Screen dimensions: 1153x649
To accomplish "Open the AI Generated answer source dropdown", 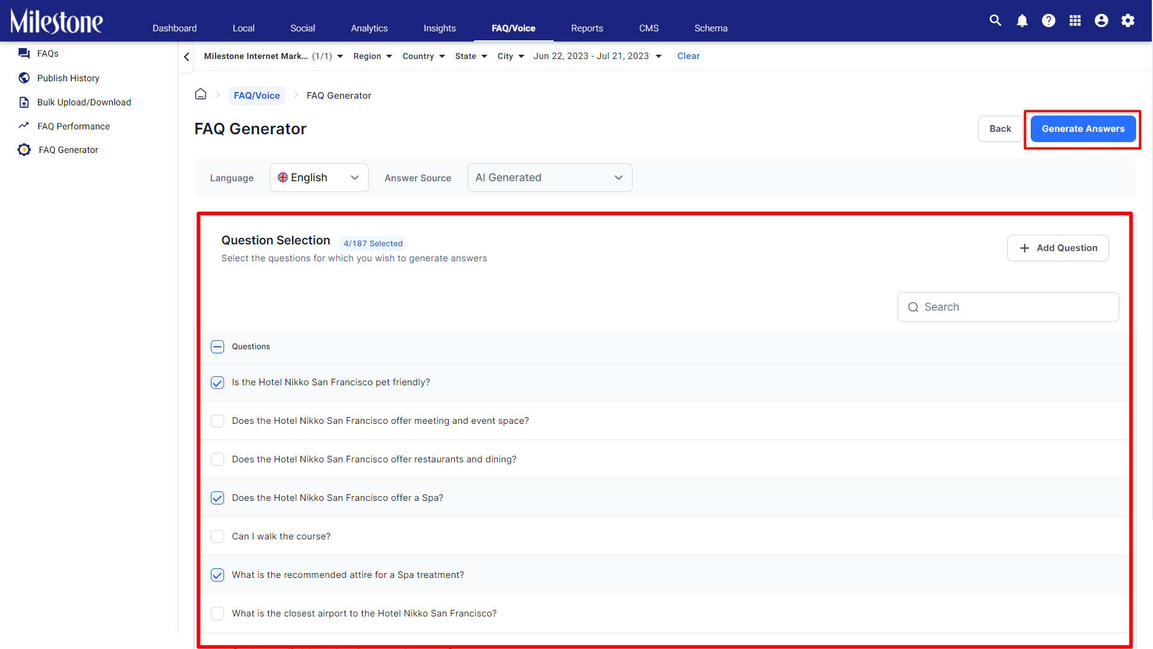I will pos(549,178).
